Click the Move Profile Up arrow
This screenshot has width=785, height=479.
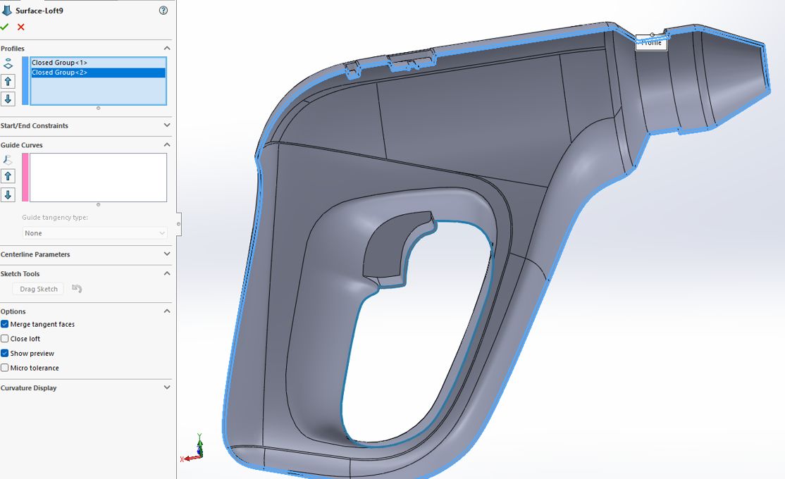tap(8, 81)
